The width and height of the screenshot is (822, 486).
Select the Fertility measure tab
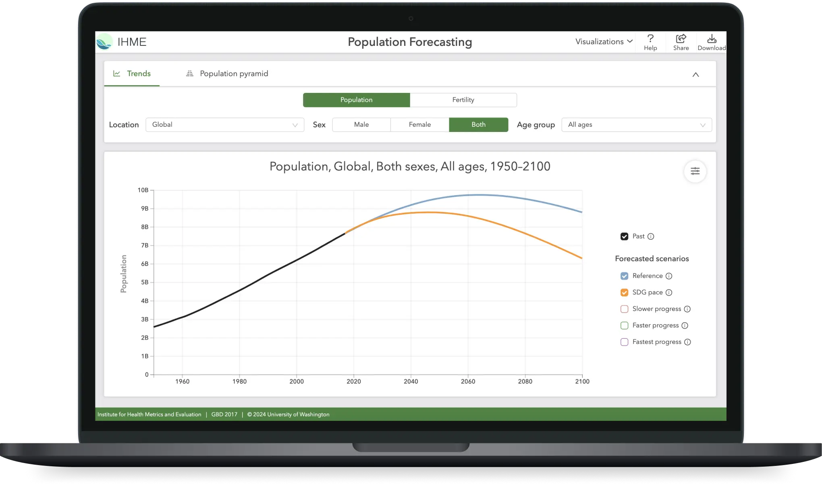tap(463, 100)
